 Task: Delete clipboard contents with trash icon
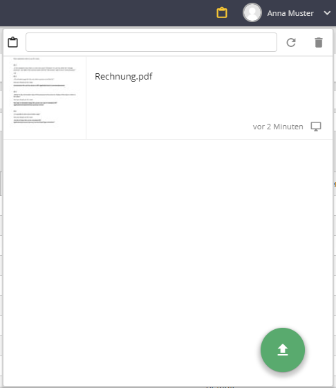[319, 42]
